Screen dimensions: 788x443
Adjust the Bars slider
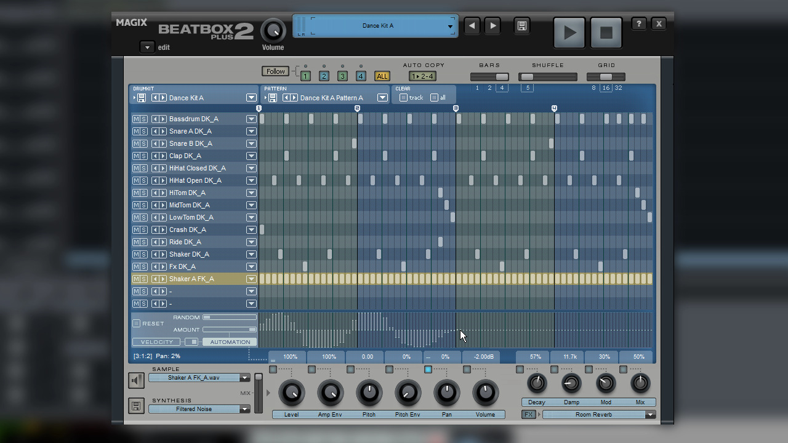[489, 77]
